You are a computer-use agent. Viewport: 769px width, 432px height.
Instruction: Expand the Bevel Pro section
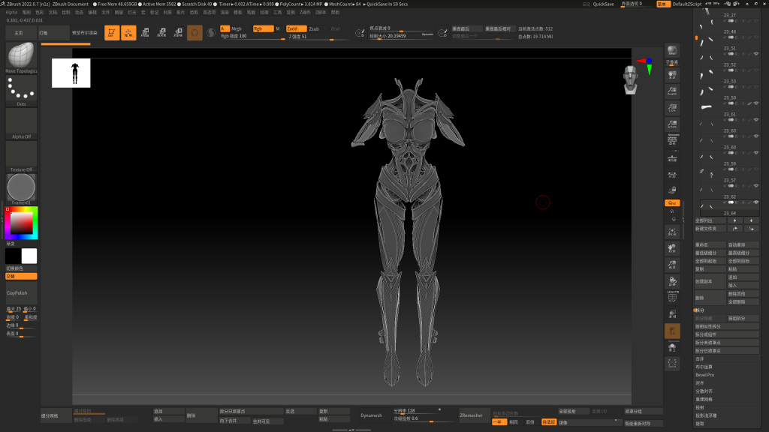(x=704, y=374)
